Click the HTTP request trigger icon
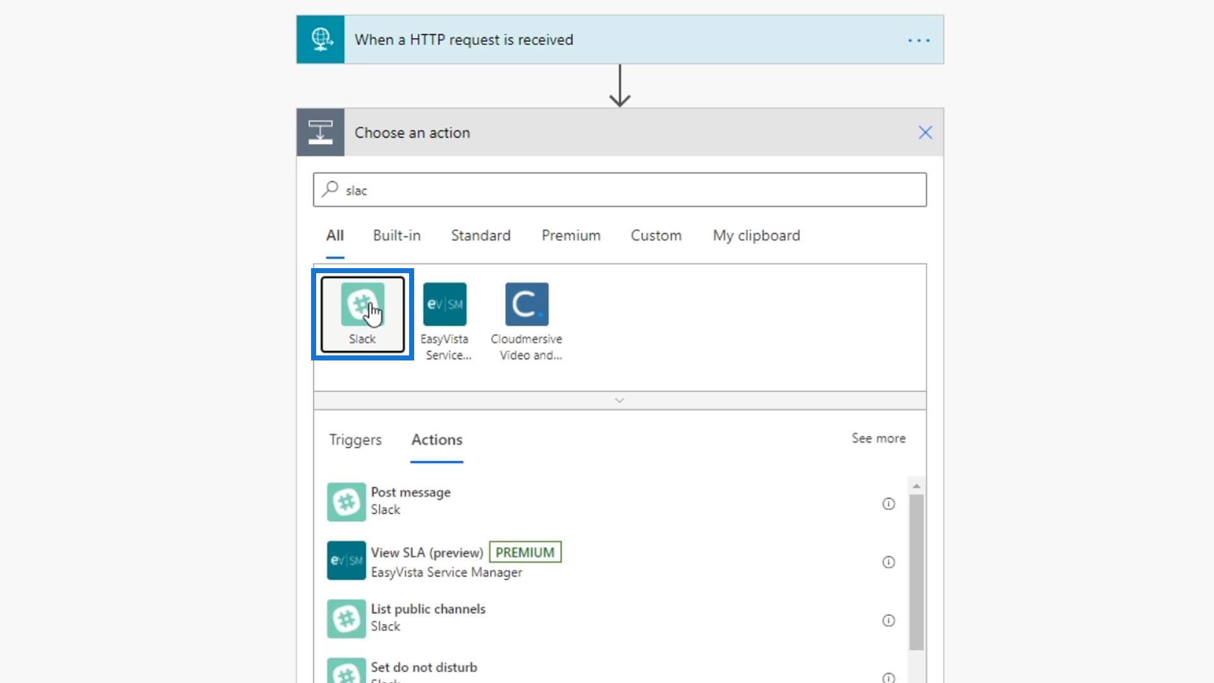Screen dimensions: 1214x683 tap(321, 40)
